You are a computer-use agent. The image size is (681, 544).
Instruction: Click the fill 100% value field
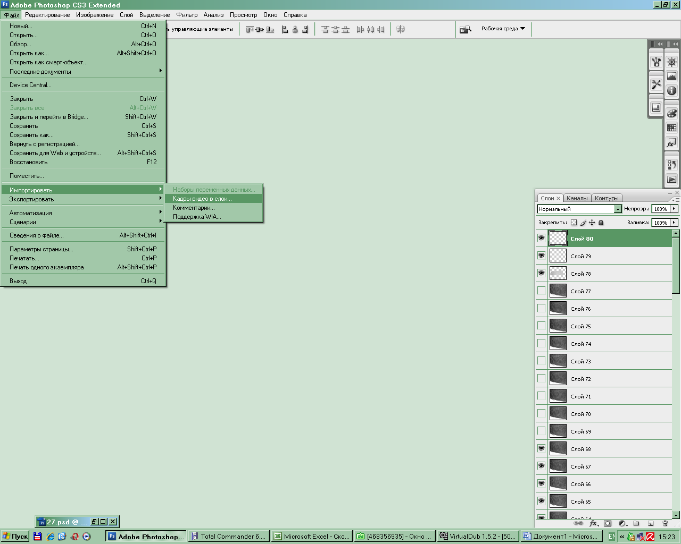point(661,223)
